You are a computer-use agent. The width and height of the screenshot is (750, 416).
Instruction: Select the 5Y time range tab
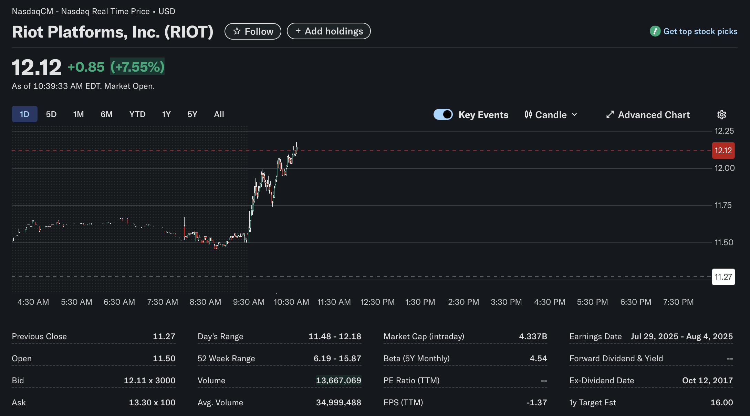pyautogui.click(x=192, y=114)
